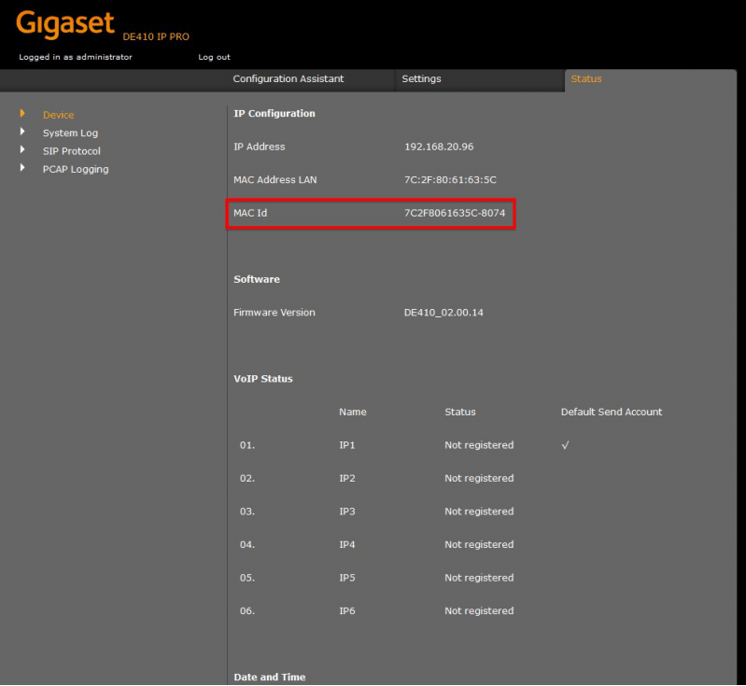
Task: Click the Name column header
Action: coord(353,412)
